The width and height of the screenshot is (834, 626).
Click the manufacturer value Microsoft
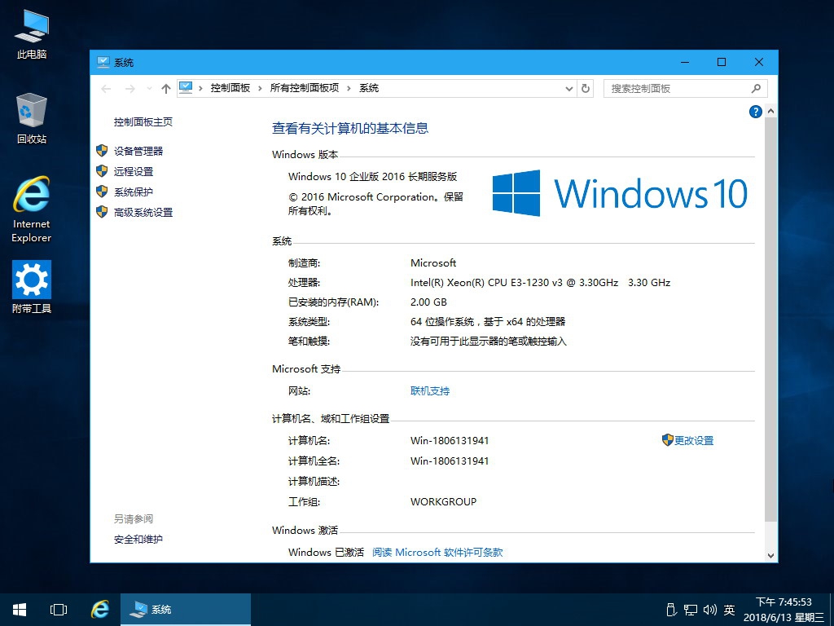point(433,263)
